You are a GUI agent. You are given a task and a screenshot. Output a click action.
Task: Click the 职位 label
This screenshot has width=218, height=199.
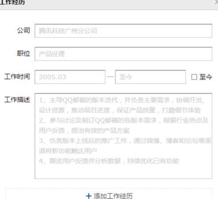23,53
